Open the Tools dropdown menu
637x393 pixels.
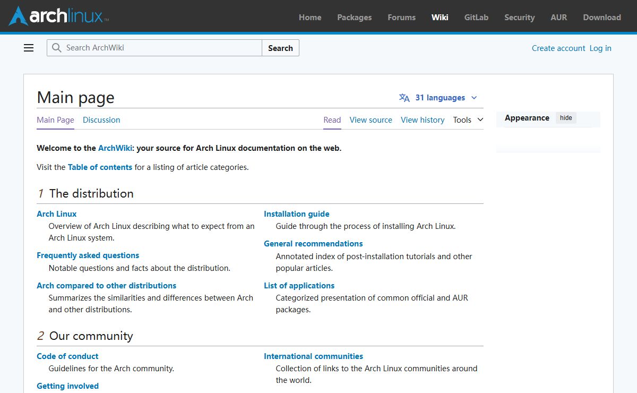468,120
